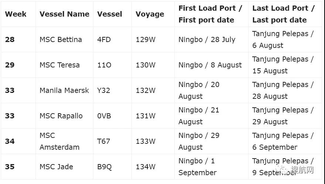Click the MSC Teresa vessel name
The width and height of the screenshot is (325, 184).
pos(59,65)
